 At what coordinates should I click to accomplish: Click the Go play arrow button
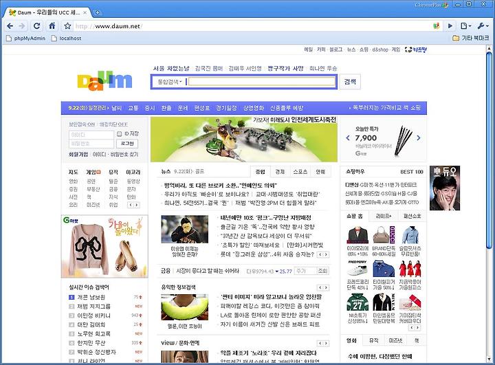click(x=450, y=26)
